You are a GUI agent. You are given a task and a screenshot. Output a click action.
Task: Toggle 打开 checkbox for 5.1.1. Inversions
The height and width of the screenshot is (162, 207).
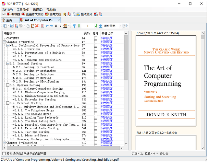click(96, 49)
